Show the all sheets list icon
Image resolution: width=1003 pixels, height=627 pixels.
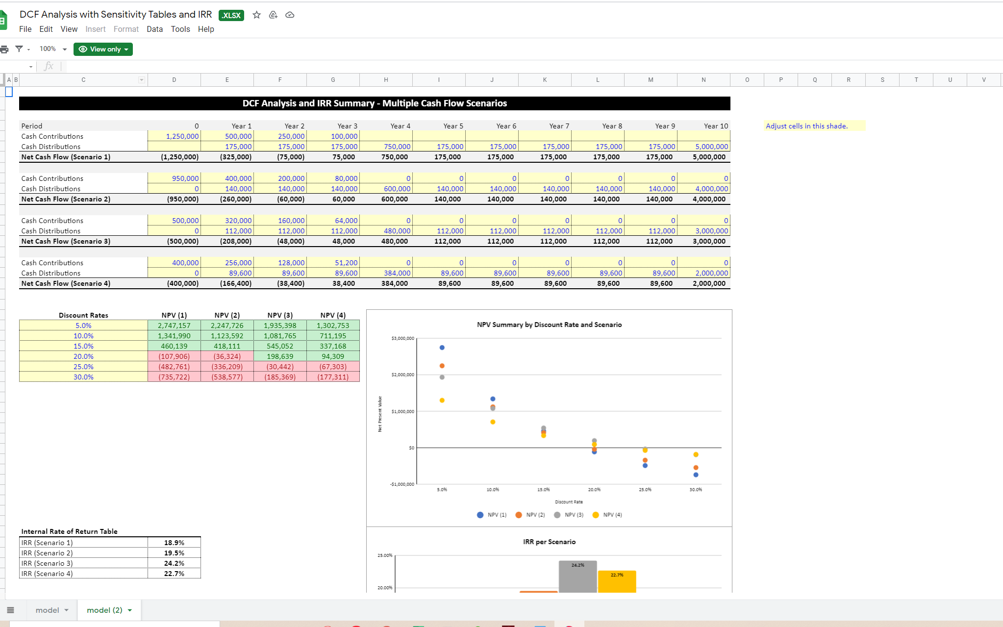coord(10,610)
